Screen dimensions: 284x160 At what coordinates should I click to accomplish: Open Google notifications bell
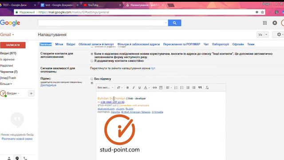[275, 23]
